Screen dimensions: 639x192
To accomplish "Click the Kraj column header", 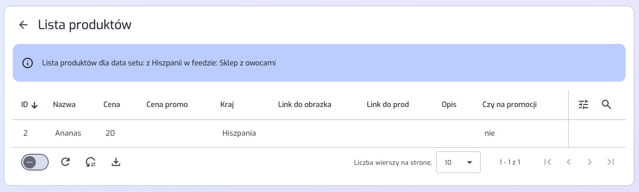I will tap(227, 105).
